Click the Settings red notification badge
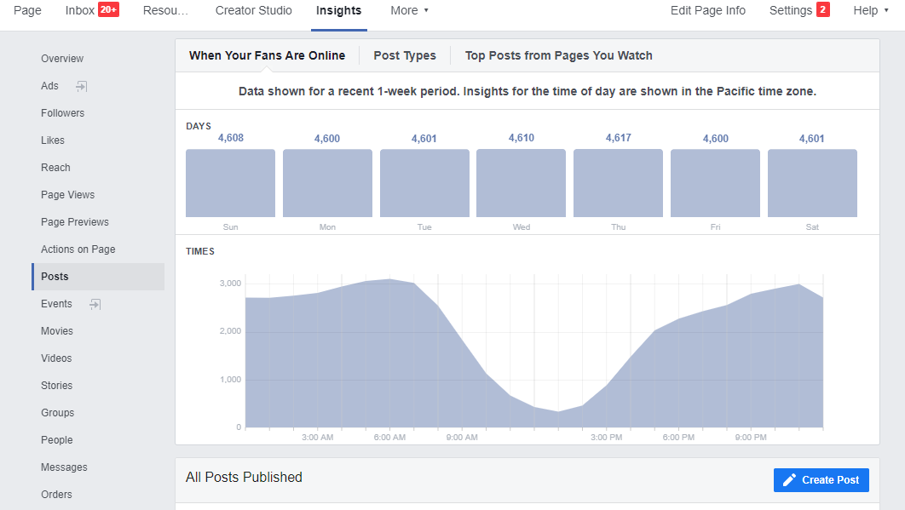Viewport: 905px width, 510px height. pos(822,10)
